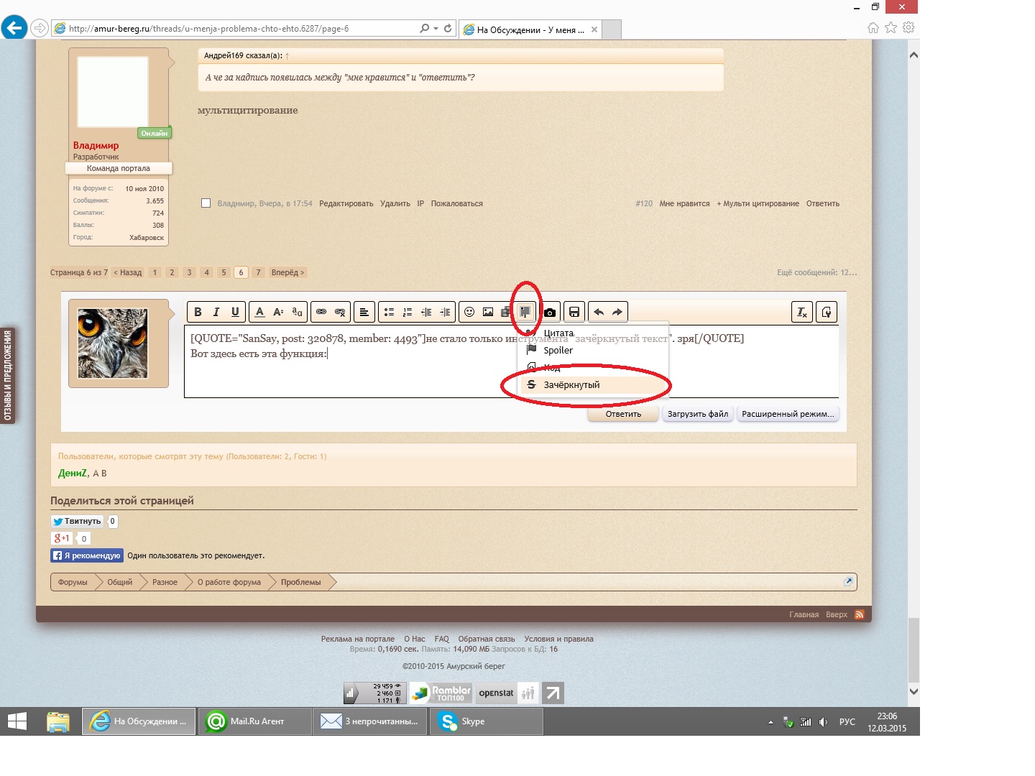Open the text color picker
Viewport: 1035px width, 776px height.
[259, 312]
